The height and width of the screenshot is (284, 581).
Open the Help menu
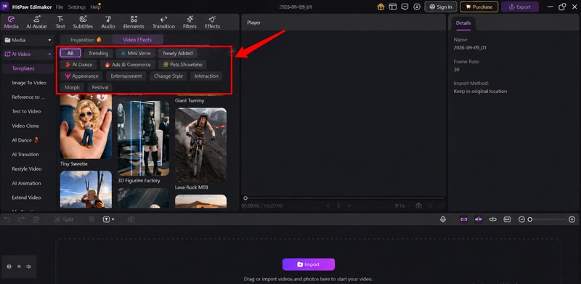[x=95, y=7]
